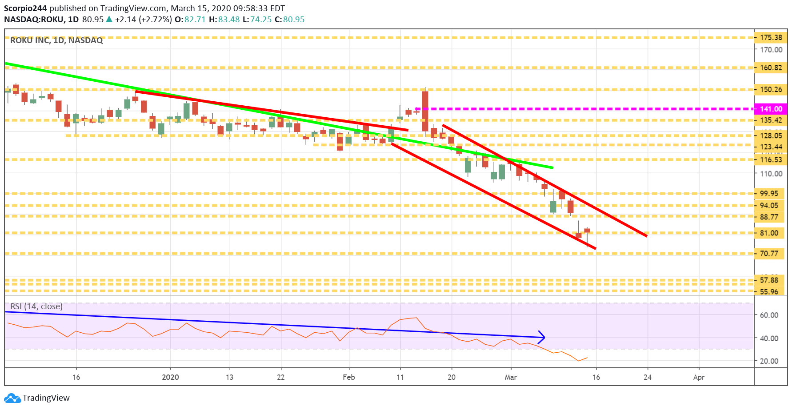Screen dimensions: 792x410
Task: Click the high price value 83.48
Action: [229, 19]
